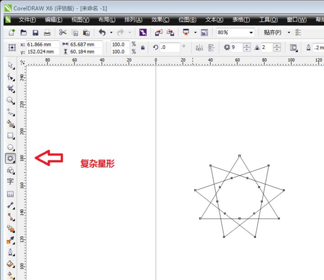
Task: Copy the selected object
Action: coord(74,32)
